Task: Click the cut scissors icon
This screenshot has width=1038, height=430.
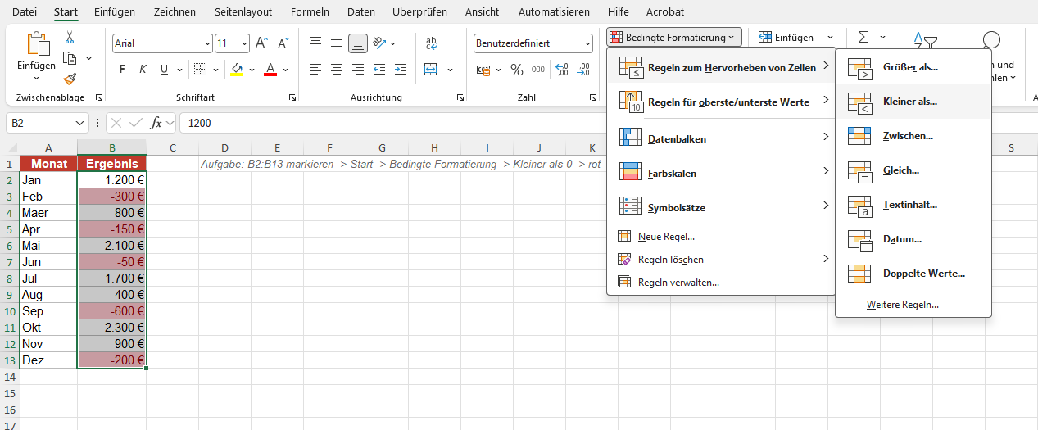Action: 70,37
